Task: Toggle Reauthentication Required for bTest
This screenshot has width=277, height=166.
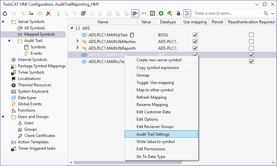Action: coord(251,35)
